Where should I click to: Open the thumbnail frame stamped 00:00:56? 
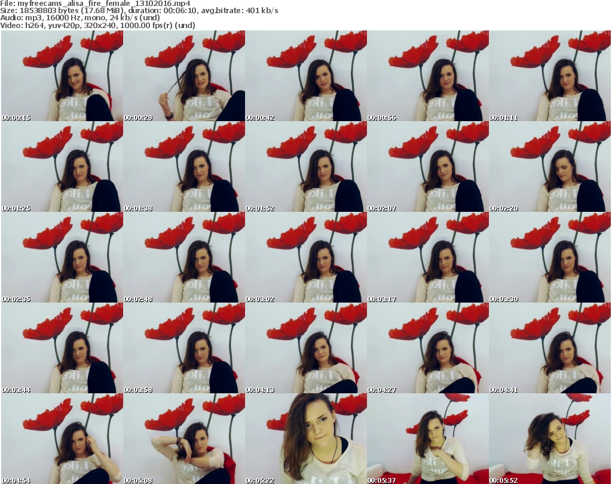(428, 76)
